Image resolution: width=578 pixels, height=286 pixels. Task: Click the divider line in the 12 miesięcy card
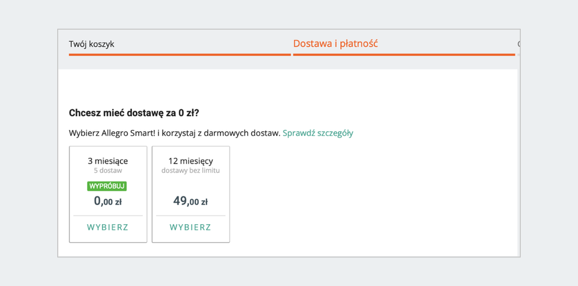190,216
